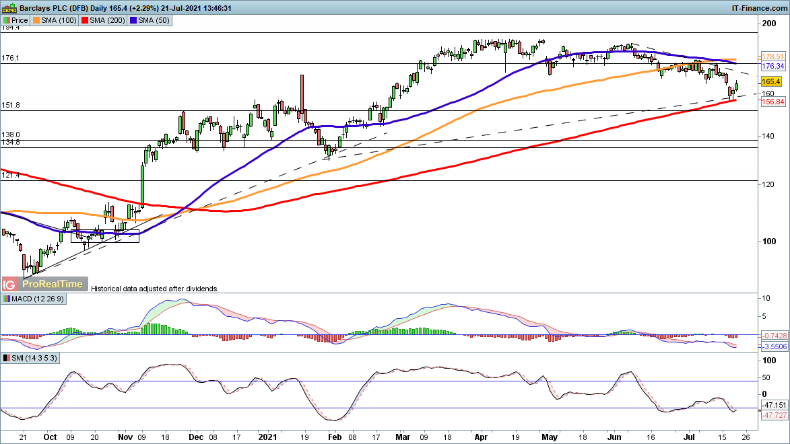Click the 138.0 horizontal level label

11,135
